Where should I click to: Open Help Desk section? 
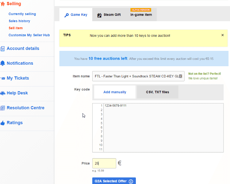coord(17,93)
